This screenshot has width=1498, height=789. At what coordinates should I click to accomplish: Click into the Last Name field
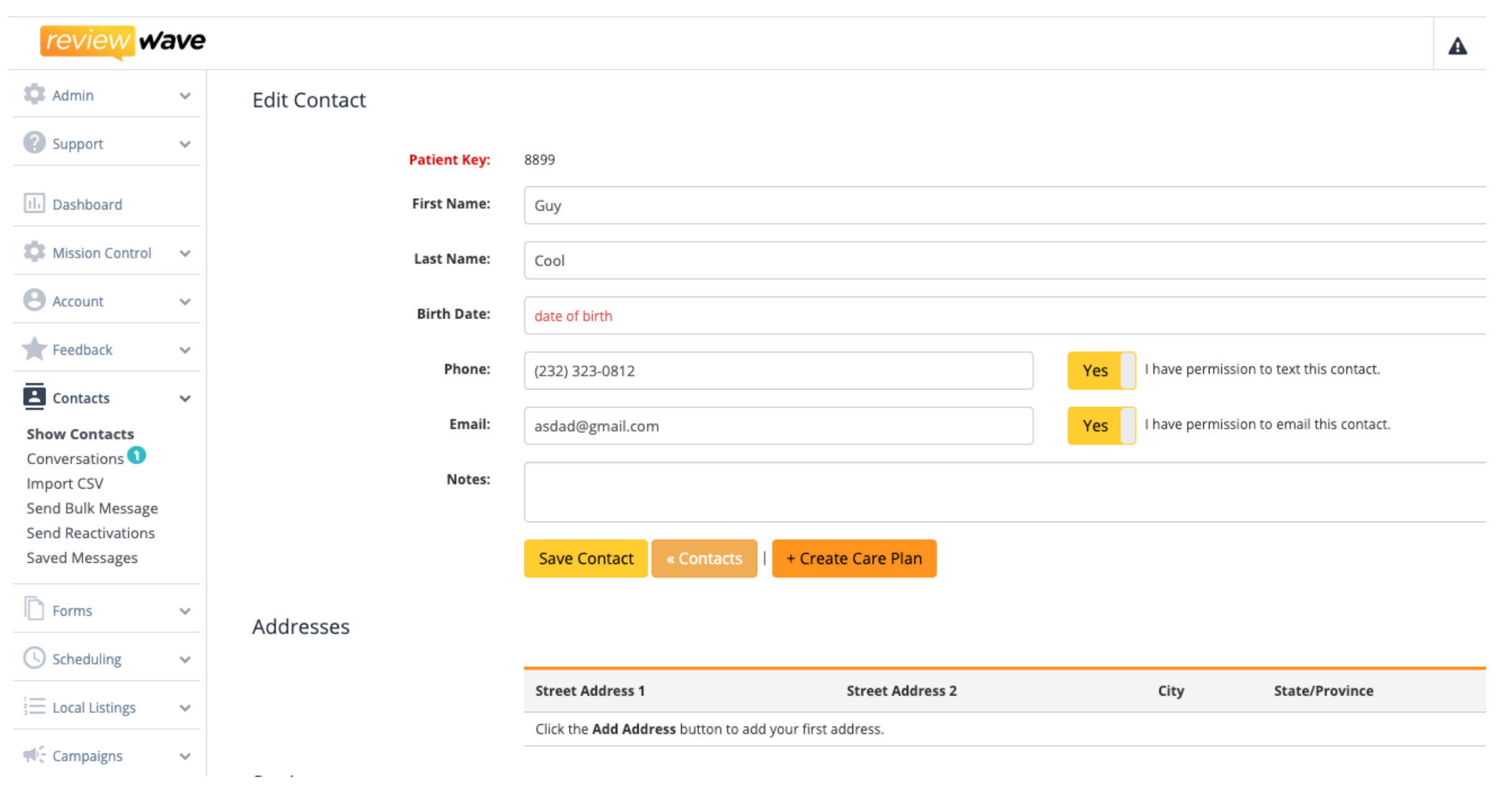[x=1004, y=260]
